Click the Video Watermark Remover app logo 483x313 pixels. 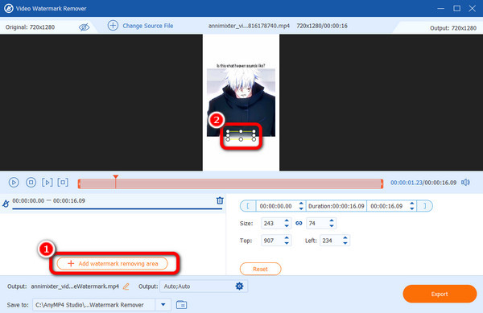tap(9, 8)
